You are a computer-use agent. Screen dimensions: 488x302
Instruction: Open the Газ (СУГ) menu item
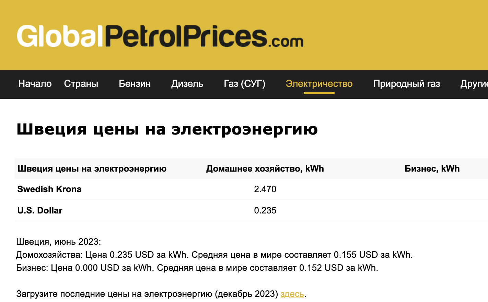point(244,84)
